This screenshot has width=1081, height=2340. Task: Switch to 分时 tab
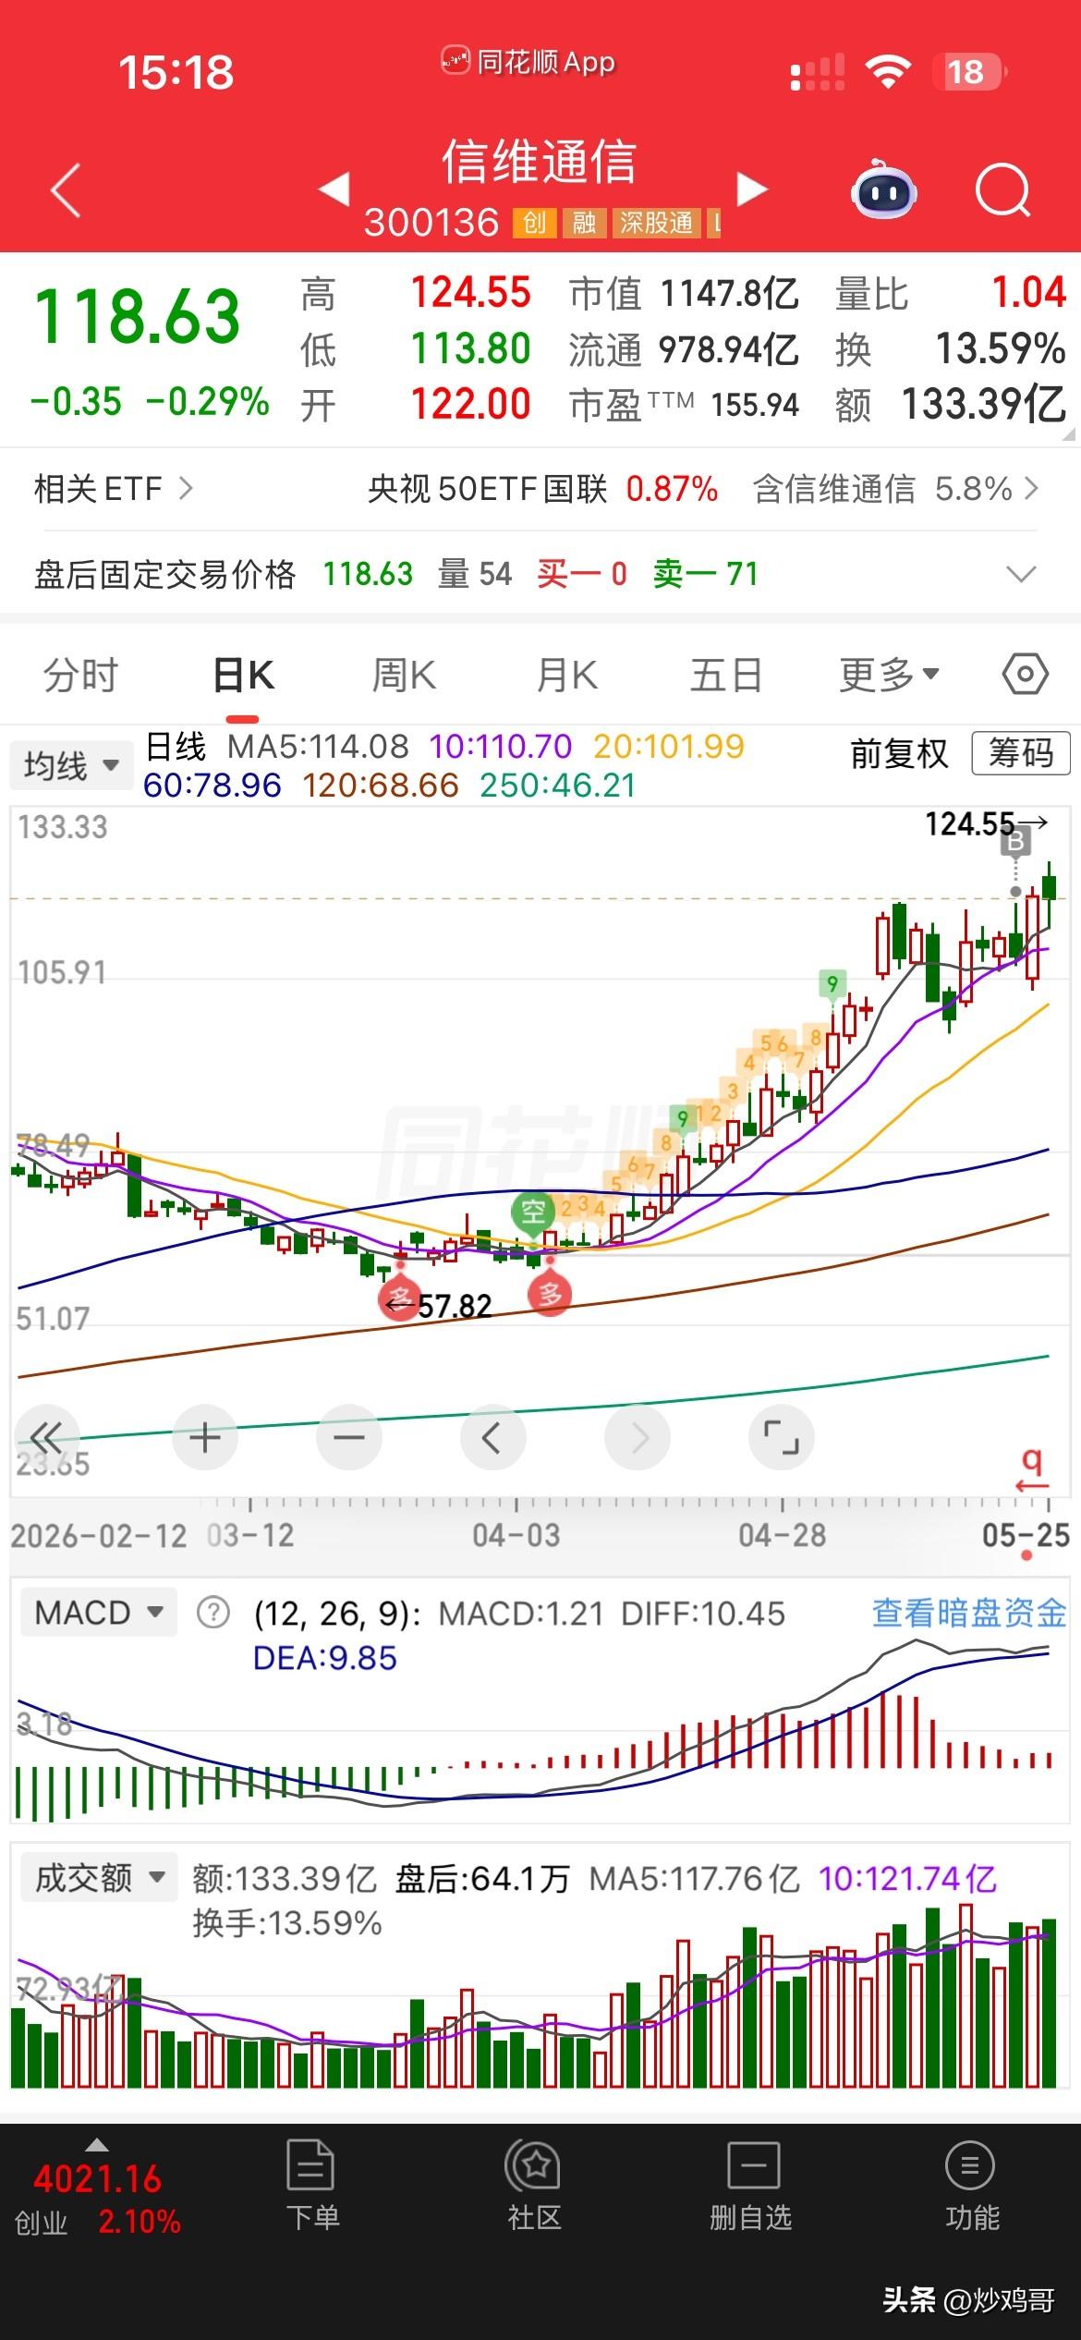coord(81,676)
